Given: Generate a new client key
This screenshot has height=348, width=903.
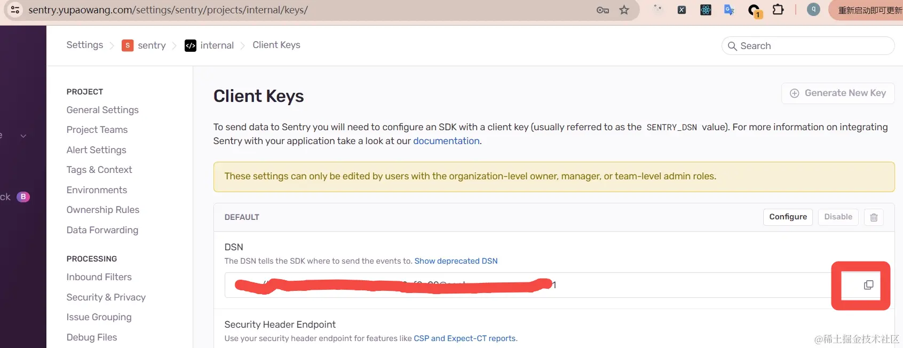Looking at the screenshot, I should pyautogui.click(x=838, y=93).
